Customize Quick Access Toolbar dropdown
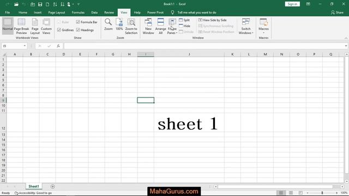 [79, 4]
